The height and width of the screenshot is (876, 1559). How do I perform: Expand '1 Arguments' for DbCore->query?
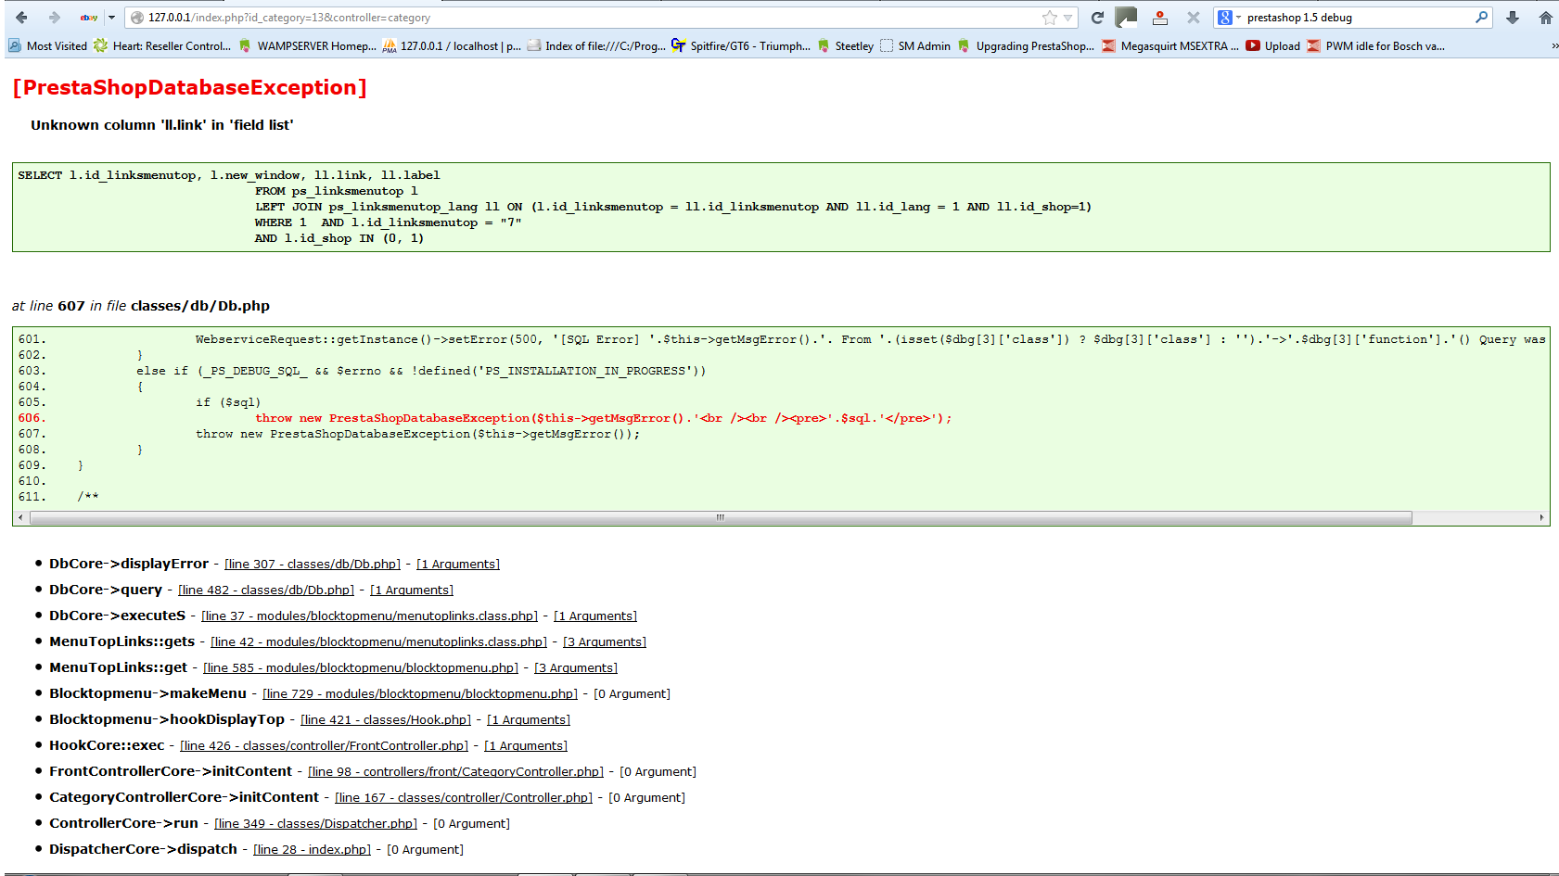coord(412,590)
